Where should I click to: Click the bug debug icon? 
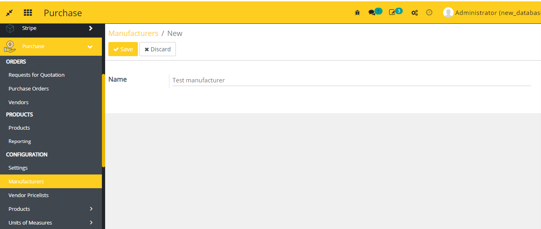[357, 13]
